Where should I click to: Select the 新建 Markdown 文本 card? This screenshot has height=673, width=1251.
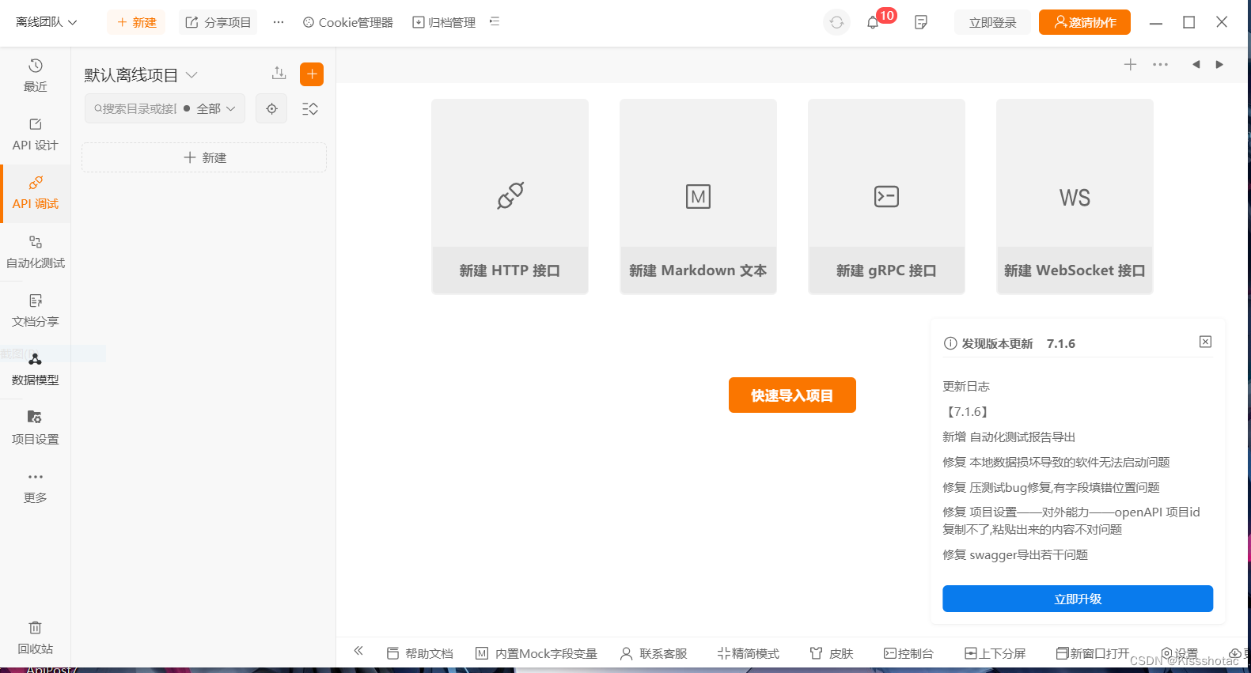tap(698, 196)
